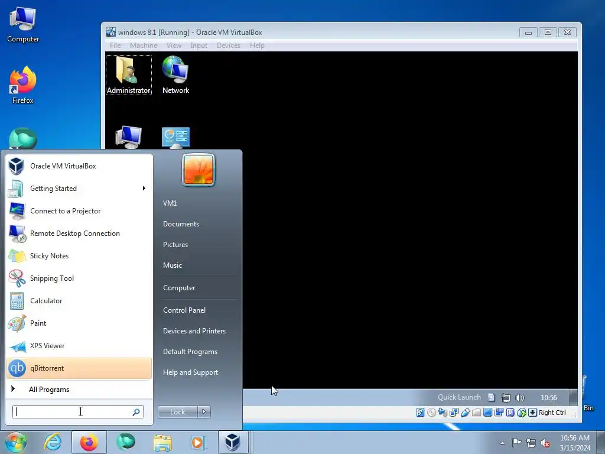
Task: Open Default Programs
Action: coord(190,352)
